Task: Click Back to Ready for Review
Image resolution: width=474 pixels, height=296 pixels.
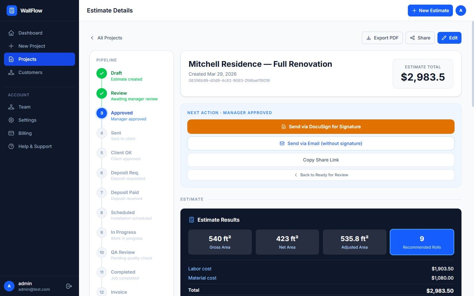Action: 321,175
